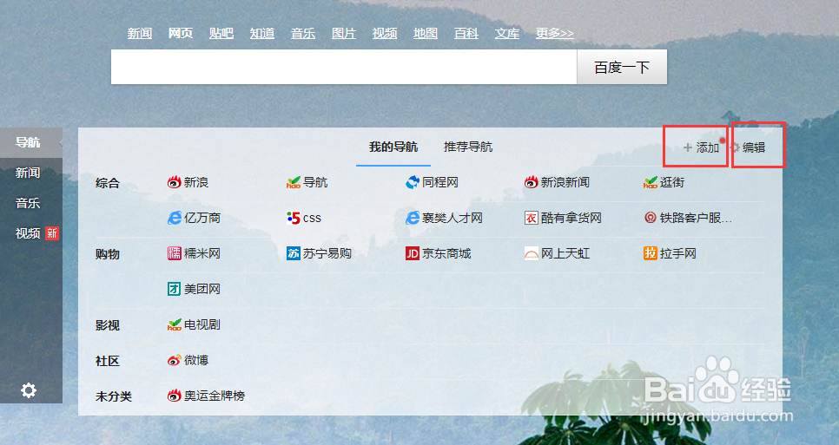This screenshot has height=445, width=839.
Task: Open the top 视频 search link
Action: point(385,33)
